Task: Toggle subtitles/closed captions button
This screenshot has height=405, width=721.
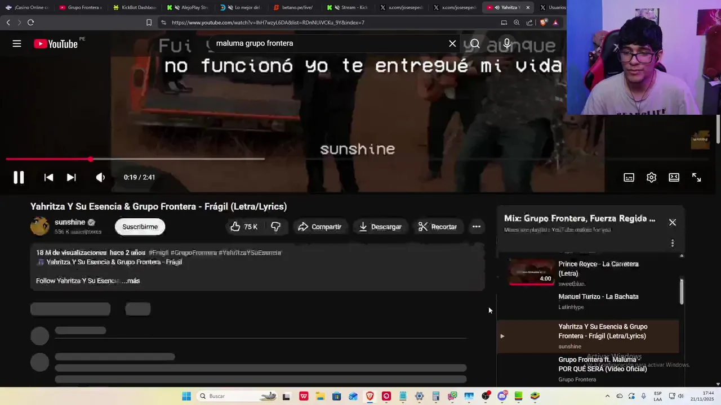Action: click(x=629, y=177)
